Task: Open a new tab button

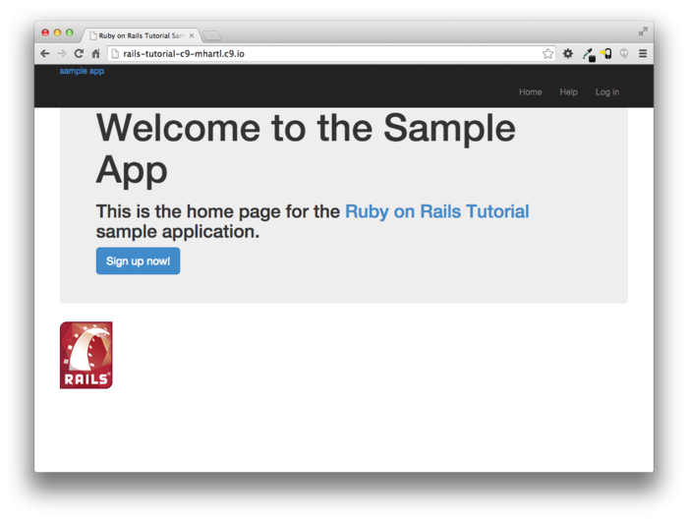Action: coord(212,35)
